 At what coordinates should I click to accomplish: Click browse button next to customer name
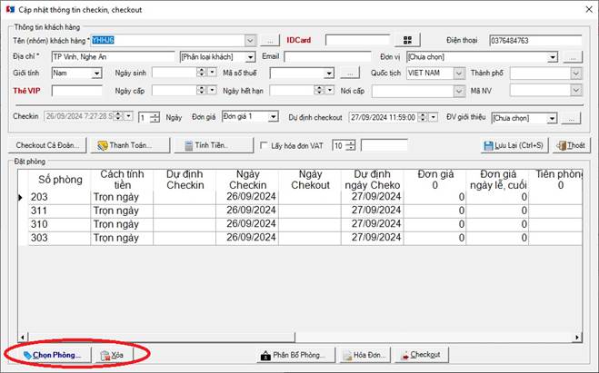270,41
